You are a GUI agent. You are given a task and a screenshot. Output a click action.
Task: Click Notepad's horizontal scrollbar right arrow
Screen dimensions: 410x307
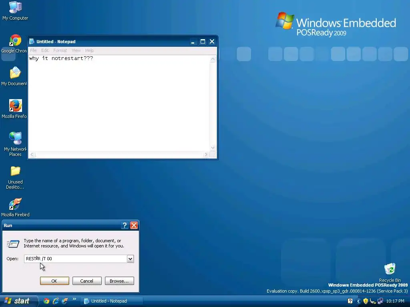pos(206,155)
